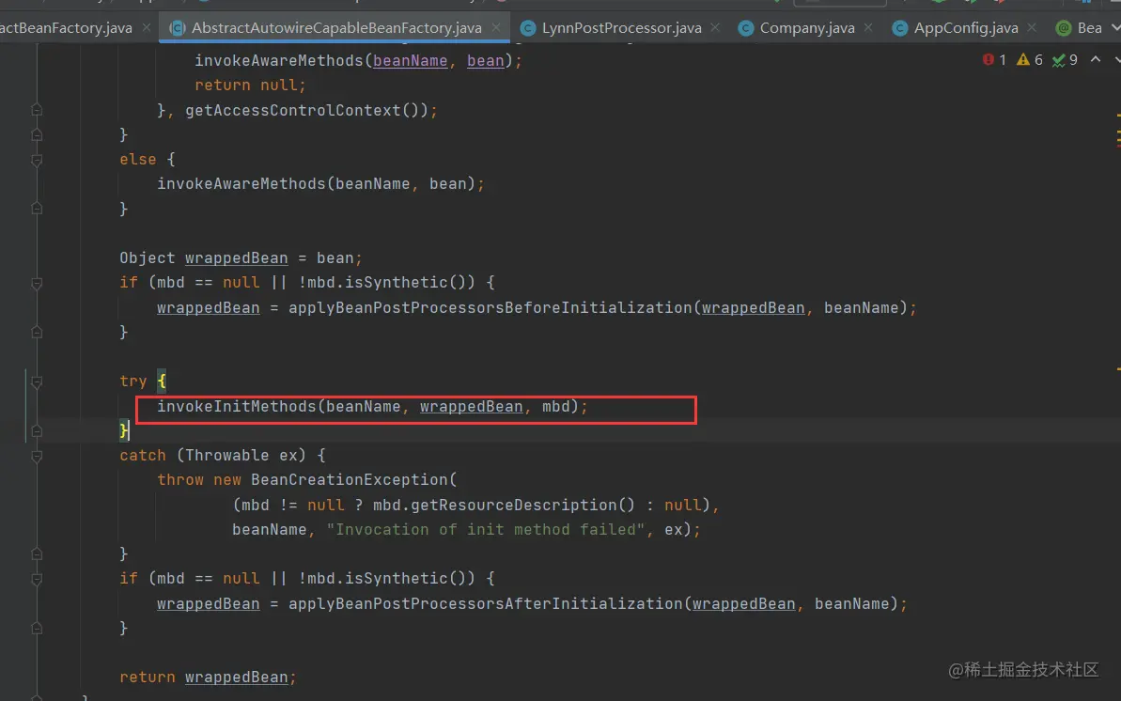Toggle fold end marker after BeanCreationException throw

click(37, 553)
